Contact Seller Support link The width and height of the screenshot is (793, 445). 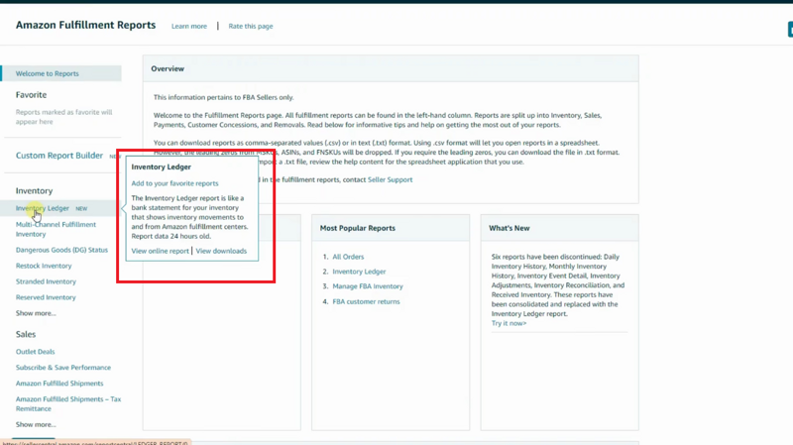pos(390,179)
